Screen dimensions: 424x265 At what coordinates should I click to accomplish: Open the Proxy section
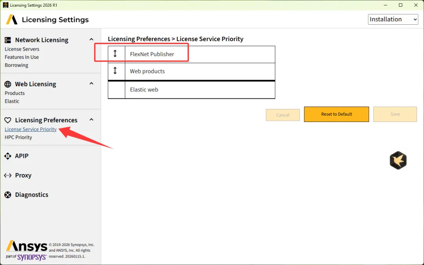point(23,175)
